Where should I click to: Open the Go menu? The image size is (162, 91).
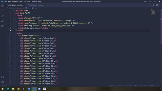25,2
